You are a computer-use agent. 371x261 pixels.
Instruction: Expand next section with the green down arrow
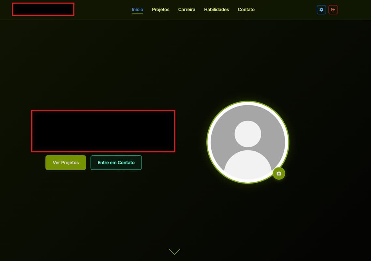(x=174, y=251)
